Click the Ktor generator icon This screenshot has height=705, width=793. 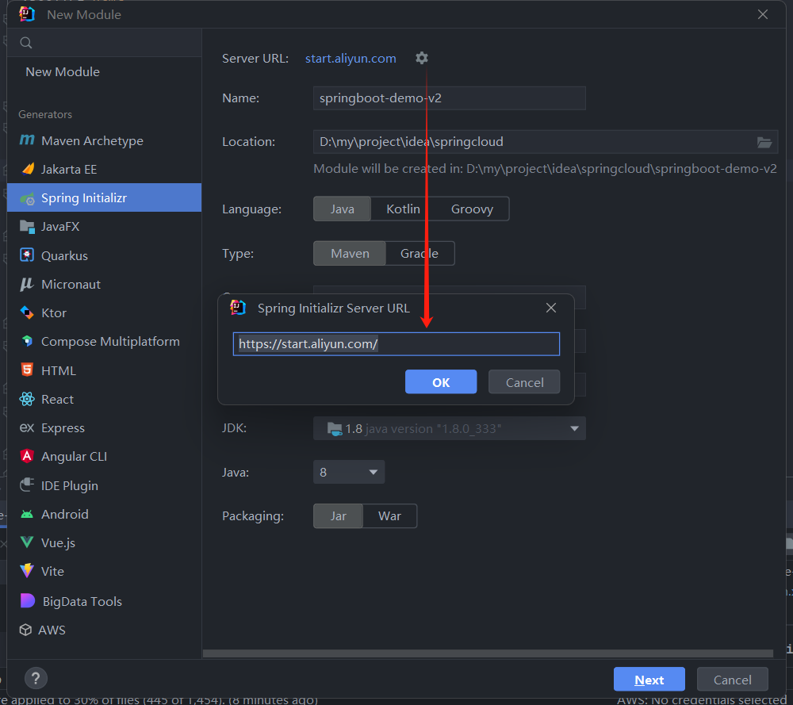coord(27,312)
